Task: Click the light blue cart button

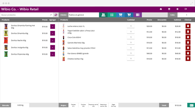Action: [x=120, y=15]
